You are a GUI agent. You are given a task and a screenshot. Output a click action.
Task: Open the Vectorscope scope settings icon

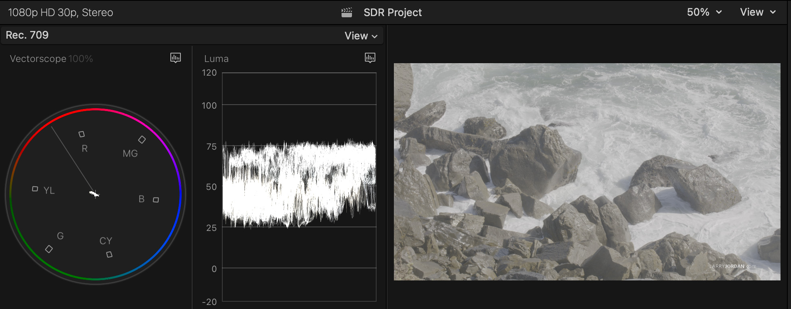click(176, 58)
